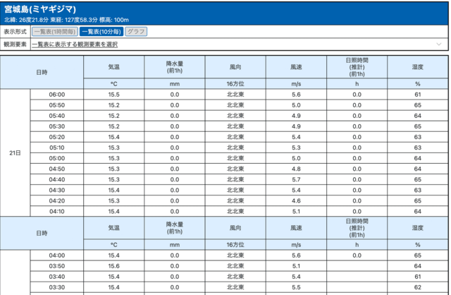The width and height of the screenshot is (451, 295).
Task: Switch to the 一覧表(1時間毎) view
Action: [55, 32]
